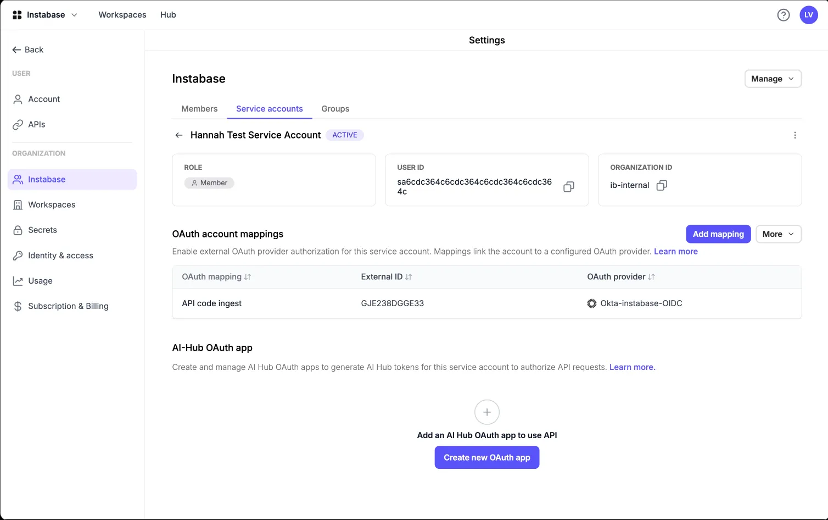Open APIs in the sidebar
The image size is (828, 520).
(72, 124)
